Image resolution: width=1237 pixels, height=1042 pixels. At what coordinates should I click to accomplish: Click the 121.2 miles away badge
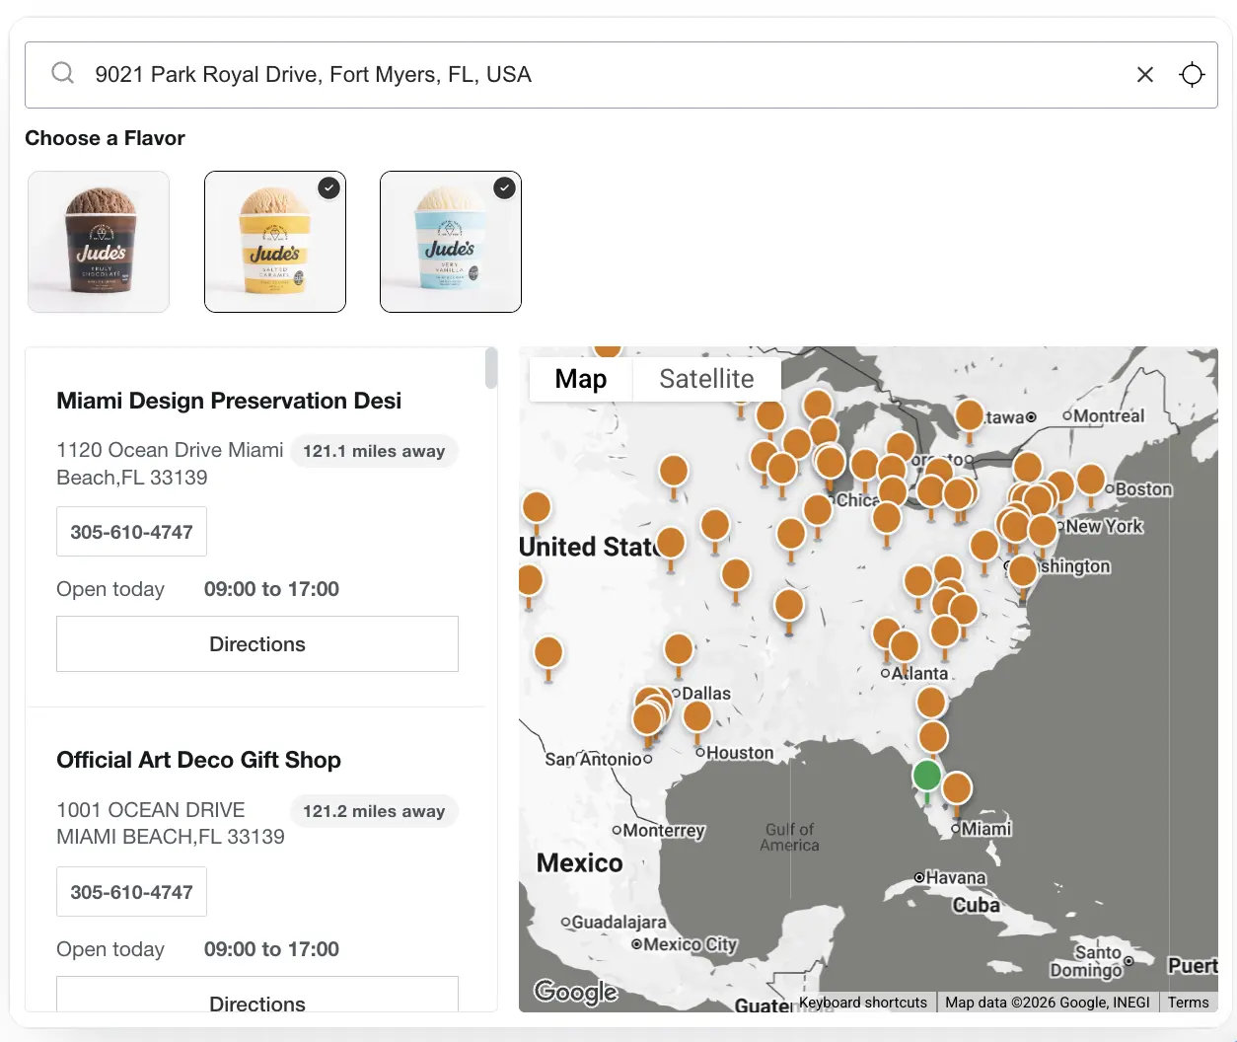pos(374,811)
